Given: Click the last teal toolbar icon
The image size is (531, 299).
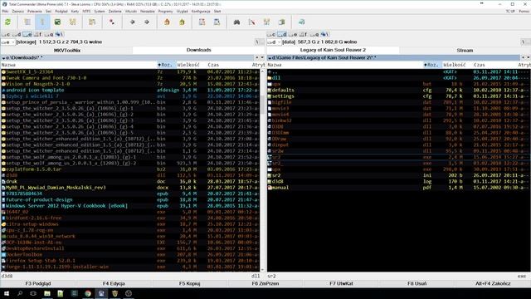Looking at the screenshot, I should pos(301,22).
